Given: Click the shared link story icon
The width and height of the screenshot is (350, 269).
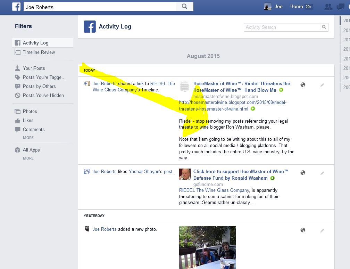Looking at the screenshot, I should (86, 83).
